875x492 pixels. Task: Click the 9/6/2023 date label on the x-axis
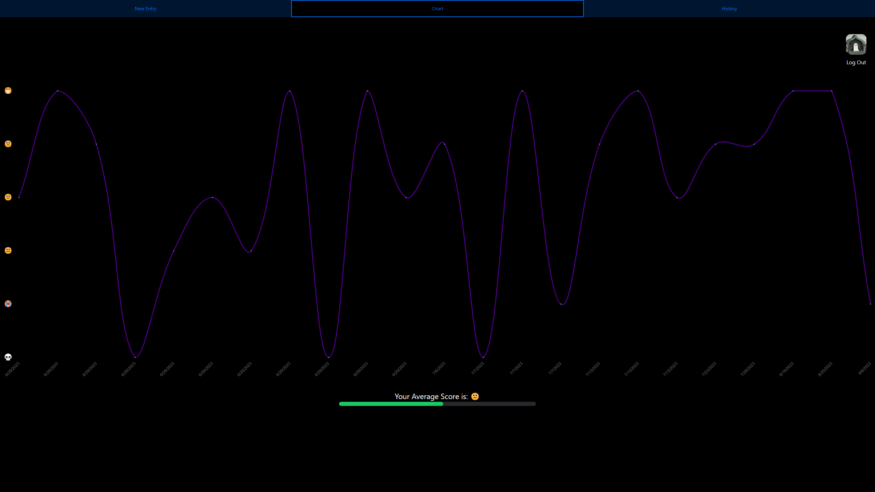pyautogui.click(x=865, y=368)
